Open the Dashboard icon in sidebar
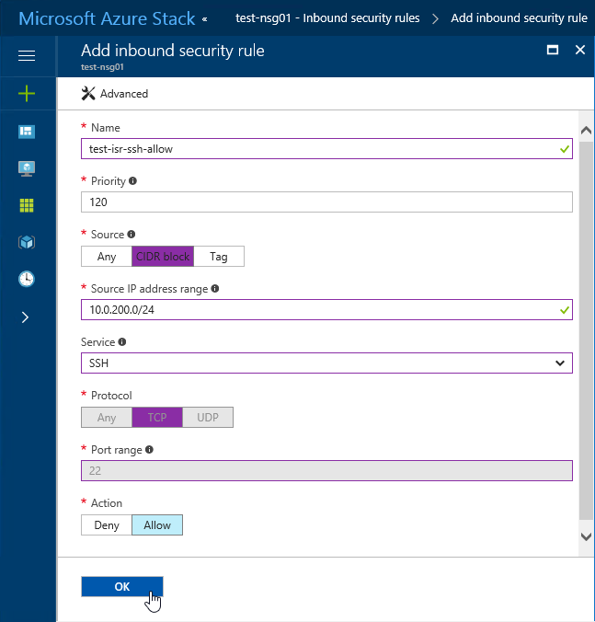This screenshot has height=622, width=595. pyautogui.click(x=27, y=132)
